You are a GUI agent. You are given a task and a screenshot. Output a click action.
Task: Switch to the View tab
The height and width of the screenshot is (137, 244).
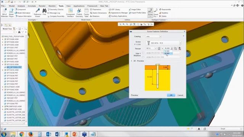[68, 6]
